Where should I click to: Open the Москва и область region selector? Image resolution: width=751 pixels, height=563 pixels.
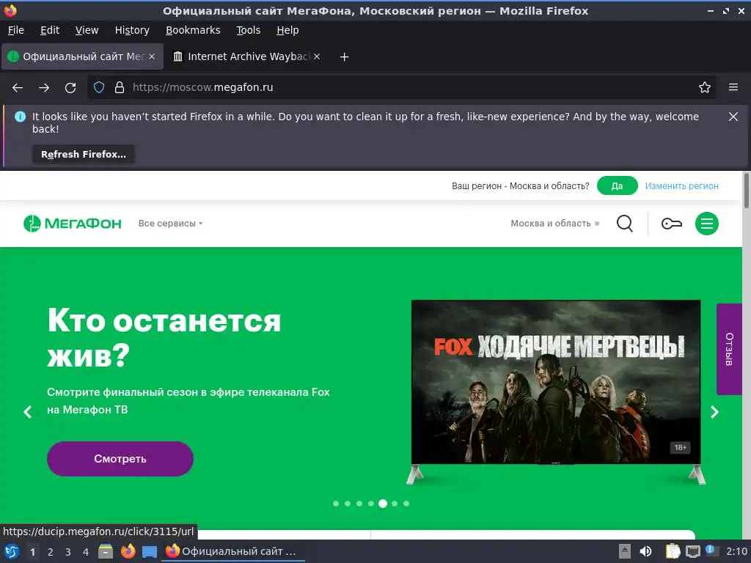point(554,224)
